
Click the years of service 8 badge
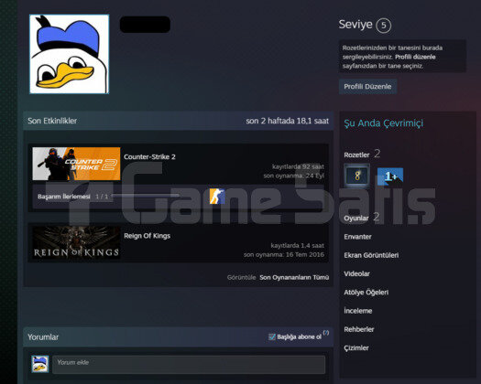click(356, 176)
